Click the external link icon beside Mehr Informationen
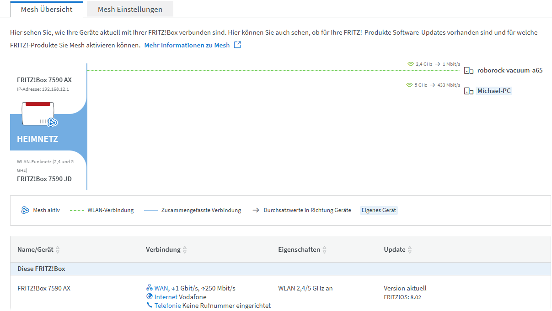The width and height of the screenshot is (552, 311). pyautogui.click(x=237, y=45)
